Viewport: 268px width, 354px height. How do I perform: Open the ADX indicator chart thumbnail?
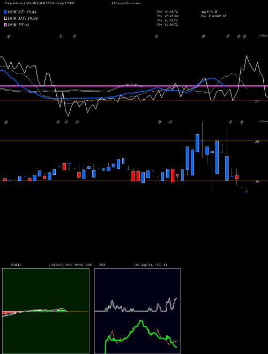(137, 311)
